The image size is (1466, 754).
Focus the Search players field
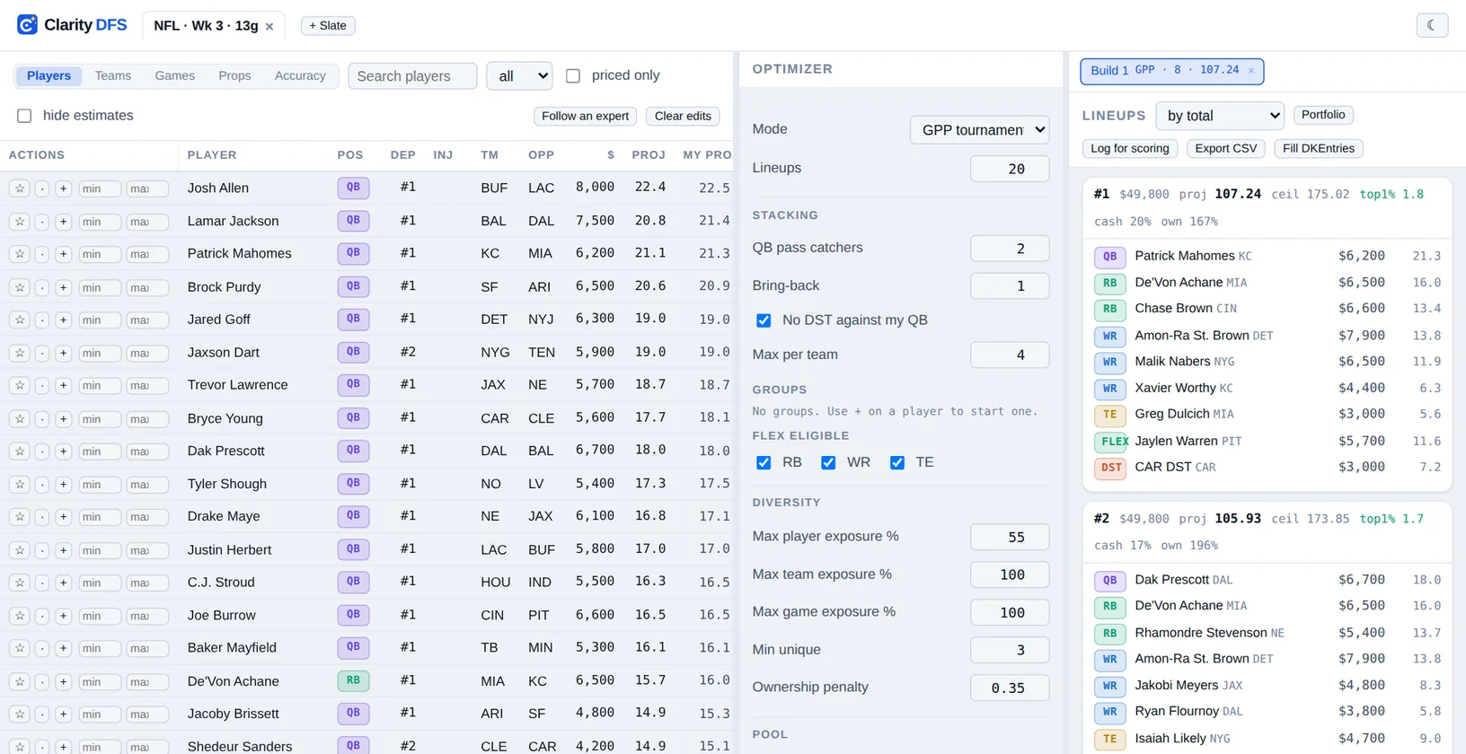pyautogui.click(x=412, y=76)
